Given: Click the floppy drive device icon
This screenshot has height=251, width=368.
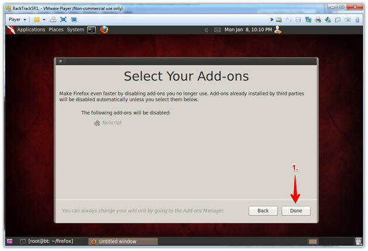Looking at the screenshot, I should (x=298, y=20).
